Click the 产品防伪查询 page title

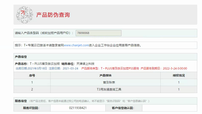pos(53,15)
